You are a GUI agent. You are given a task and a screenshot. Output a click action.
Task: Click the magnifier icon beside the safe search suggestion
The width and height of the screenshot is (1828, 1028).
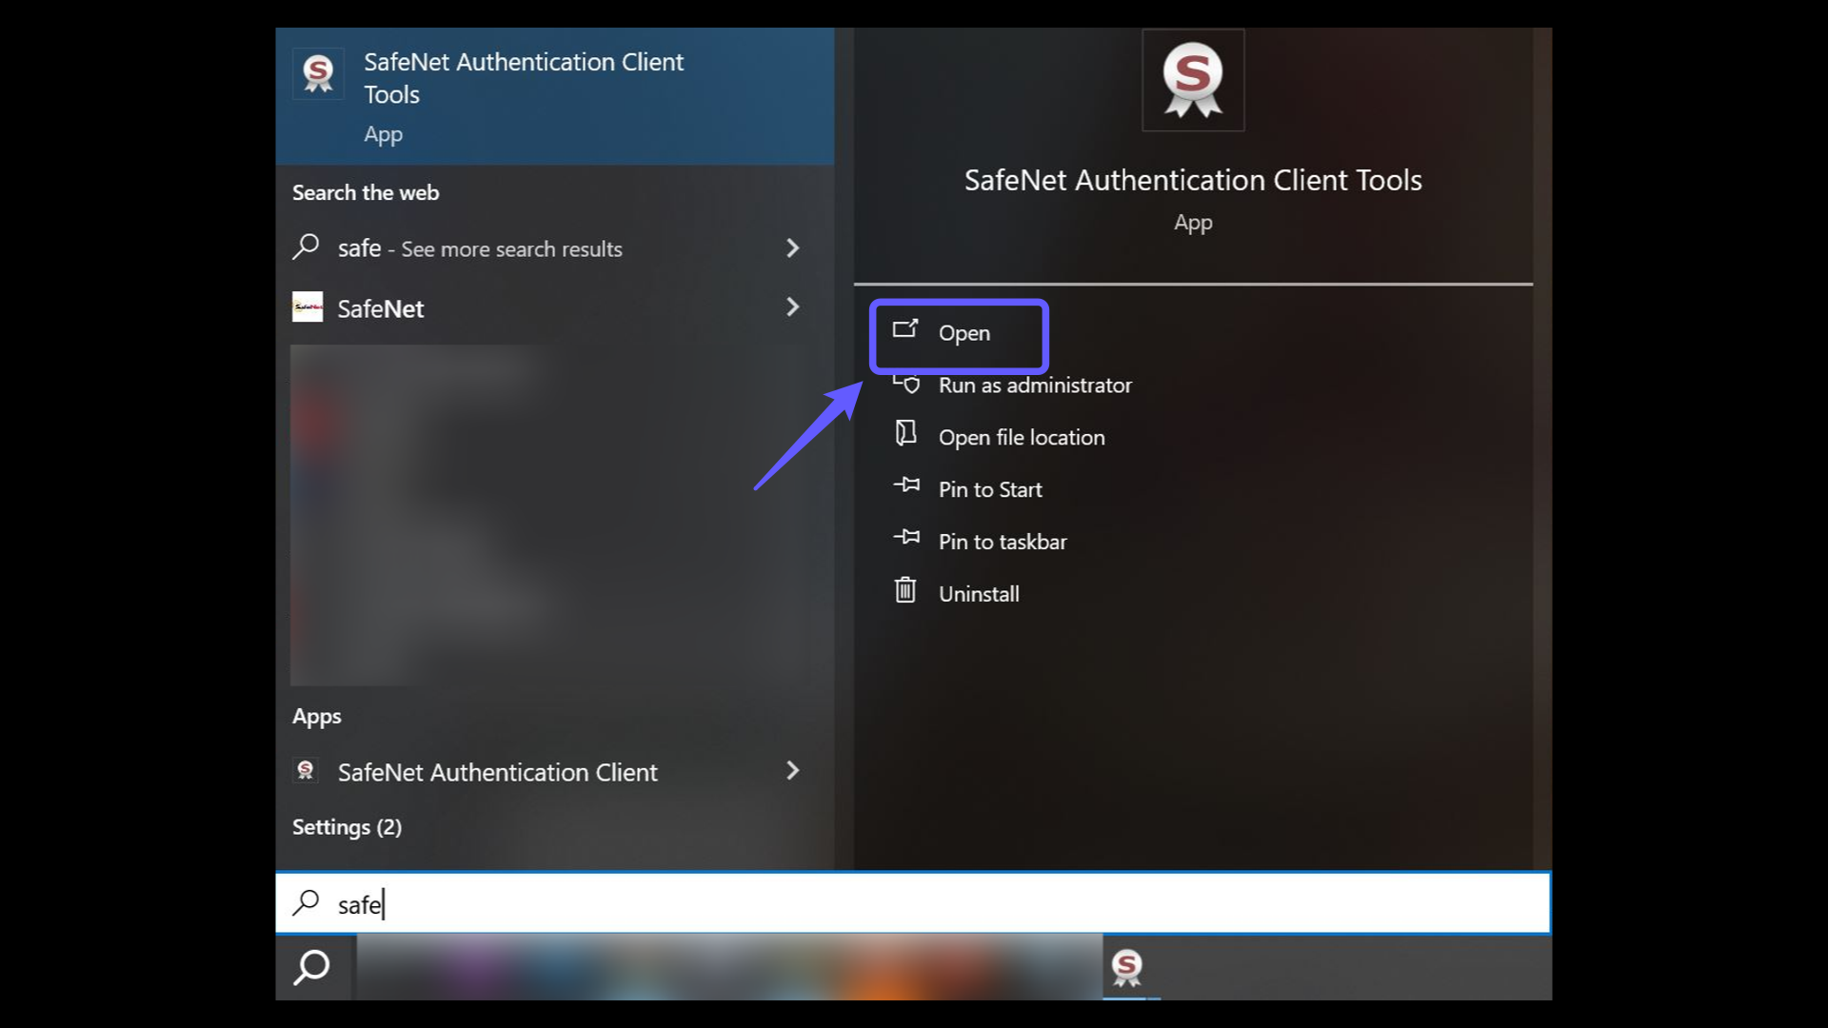click(306, 247)
